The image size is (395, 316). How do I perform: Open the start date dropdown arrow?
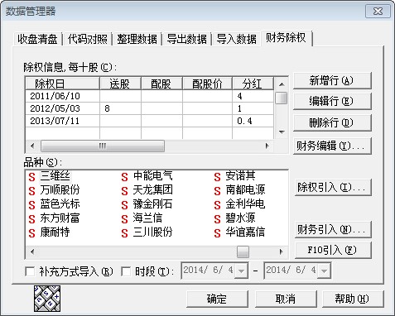[x=241, y=271]
